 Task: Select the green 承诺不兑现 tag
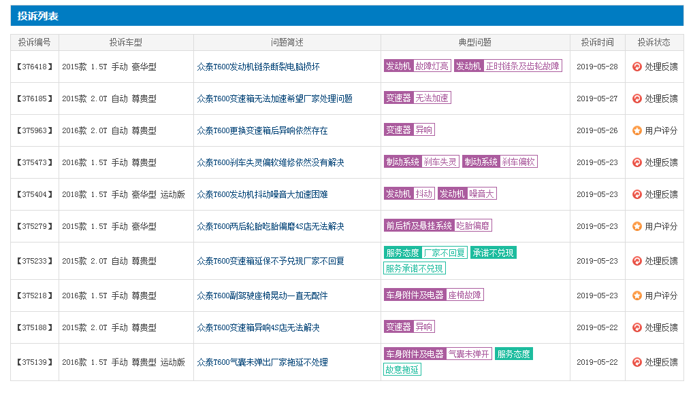pyautogui.click(x=494, y=253)
